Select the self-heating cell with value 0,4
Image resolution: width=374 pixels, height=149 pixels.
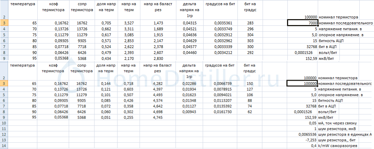pos(302,146)
